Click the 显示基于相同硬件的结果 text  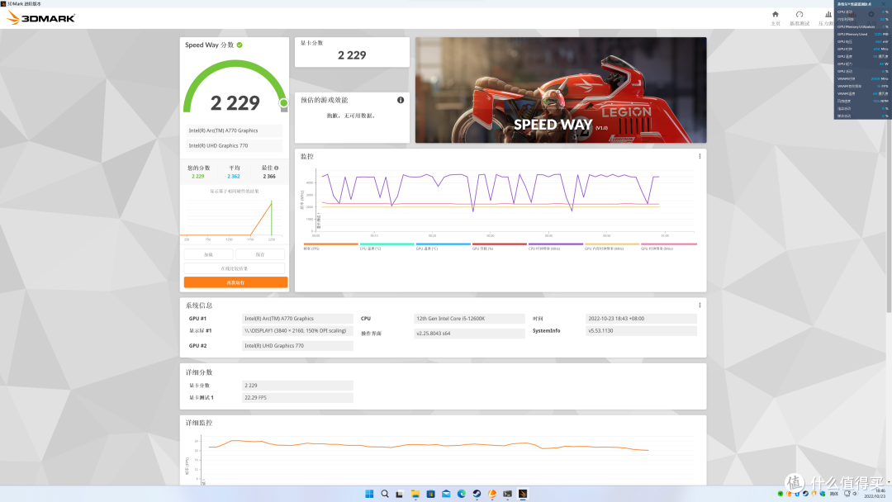(235, 191)
